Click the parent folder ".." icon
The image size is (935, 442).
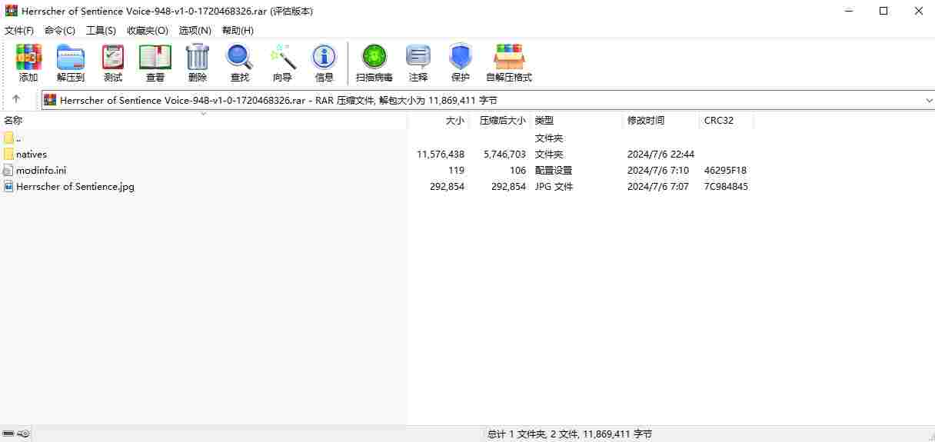(x=8, y=138)
